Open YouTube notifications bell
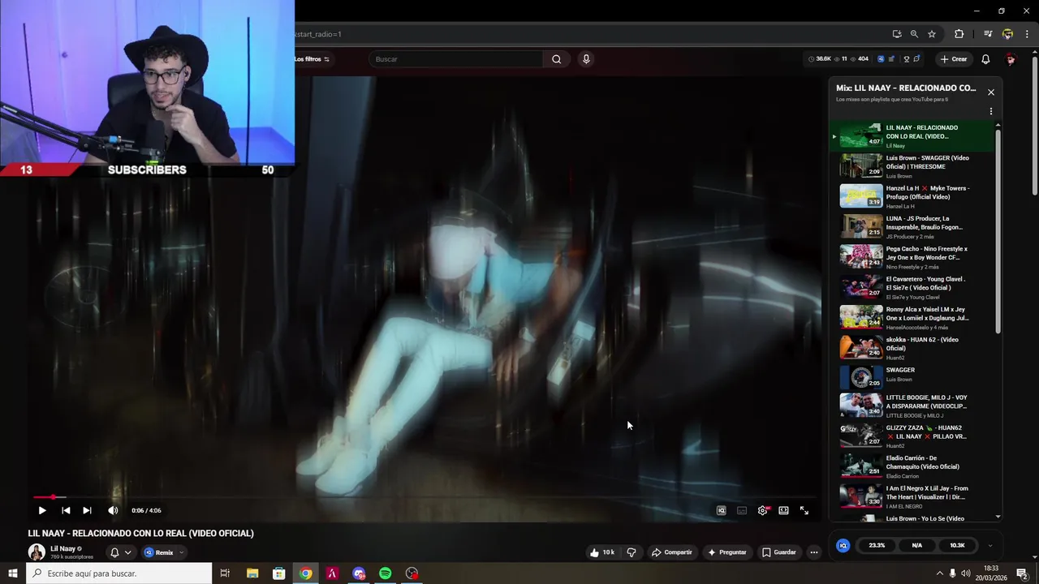Image resolution: width=1039 pixels, height=584 pixels. (985, 59)
